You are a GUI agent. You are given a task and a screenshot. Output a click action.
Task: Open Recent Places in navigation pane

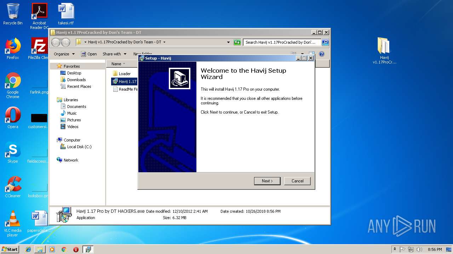pos(79,86)
